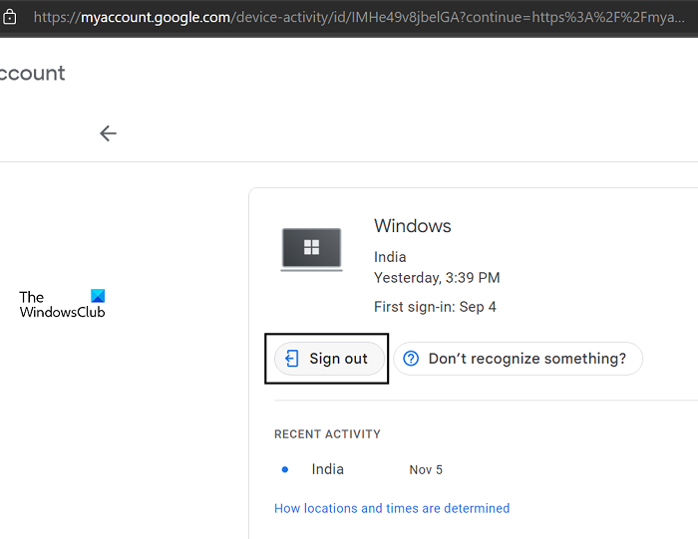Click "First sign-in: Sep 4" text

pyautogui.click(x=435, y=307)
